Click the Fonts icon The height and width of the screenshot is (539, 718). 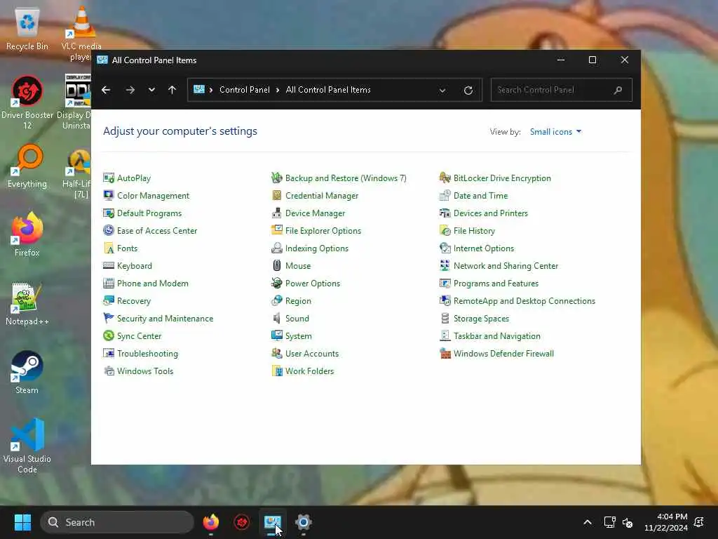[x=109, y=248]
